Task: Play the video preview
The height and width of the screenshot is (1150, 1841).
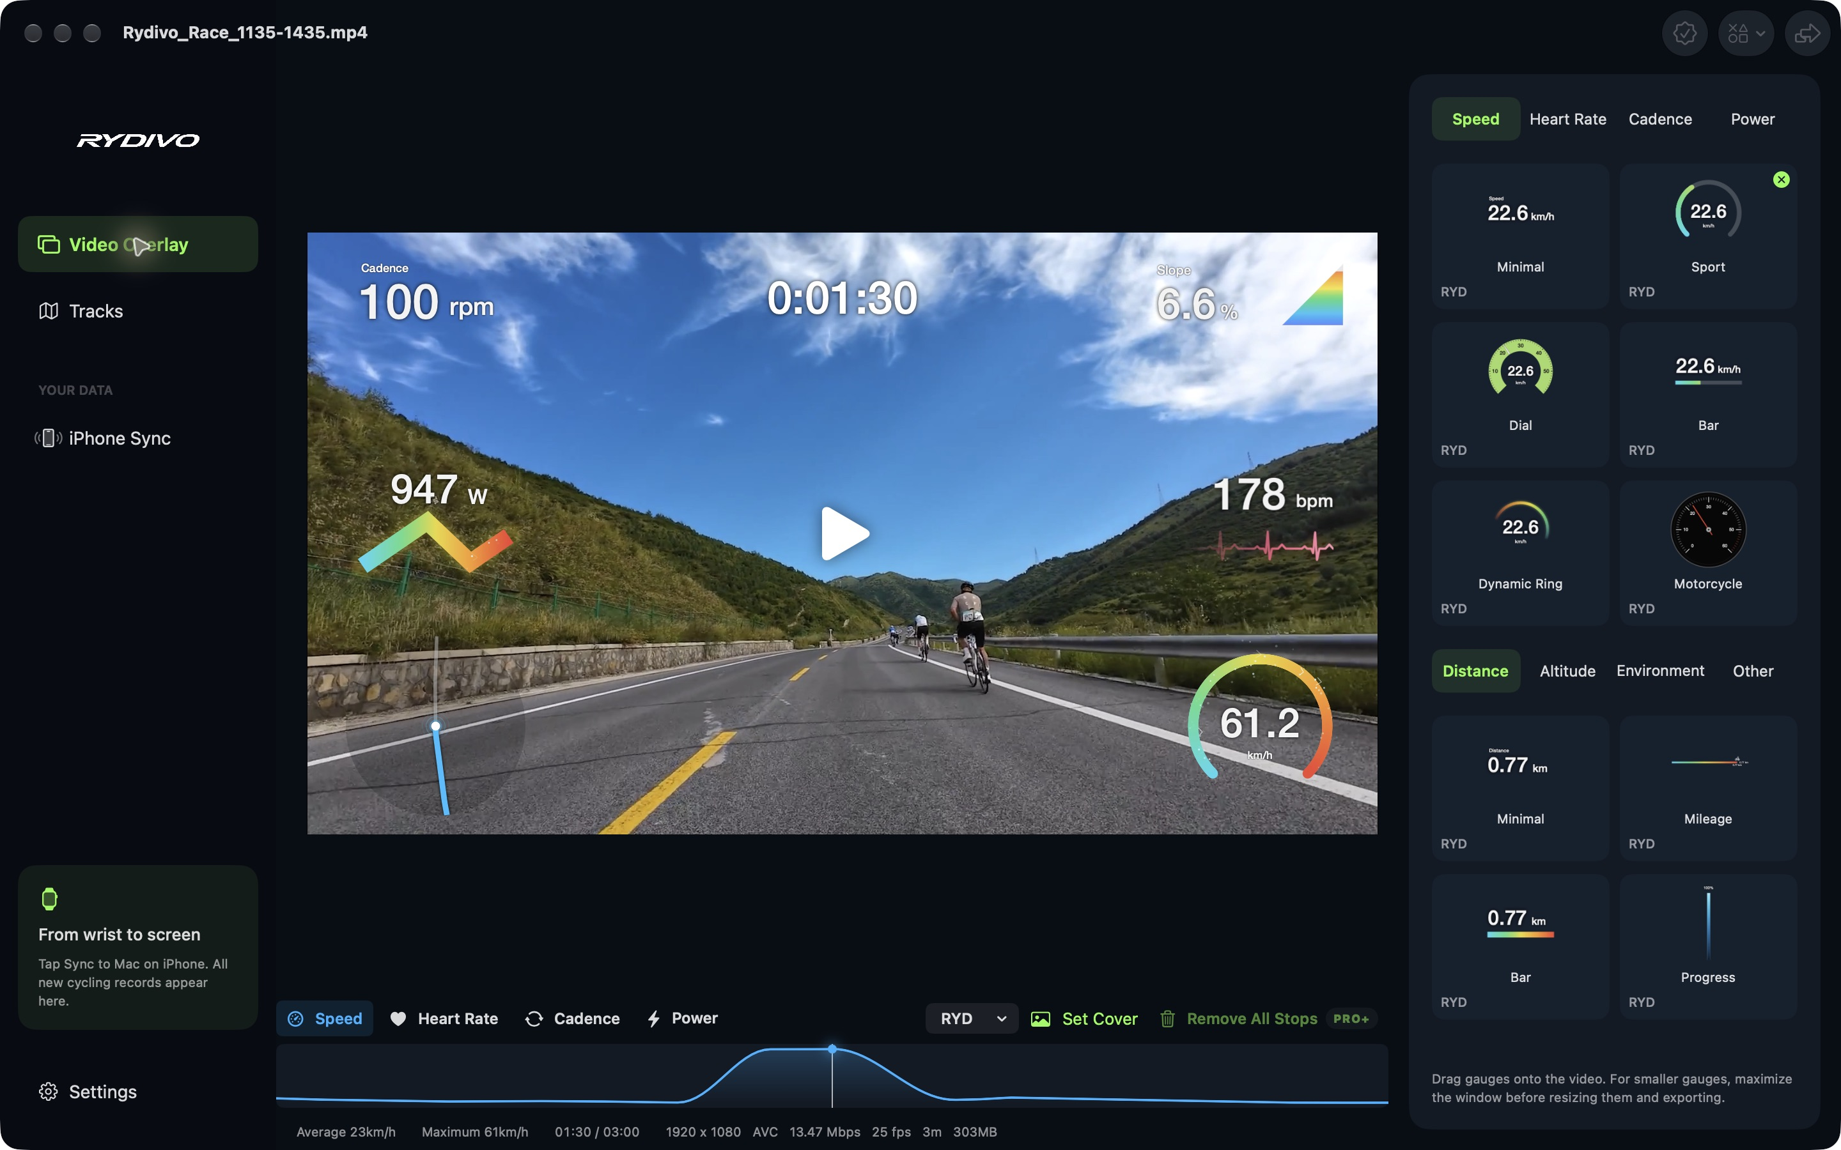Action: [844, 533]
